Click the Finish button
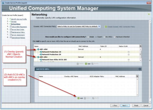This screenshot has width=153, height=110. [x=136, y=106]
